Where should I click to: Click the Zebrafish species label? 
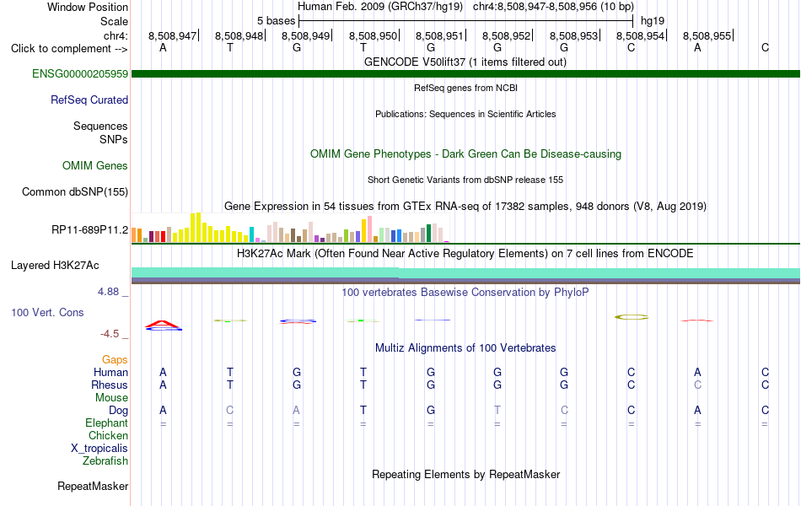(x=105, y=461)
